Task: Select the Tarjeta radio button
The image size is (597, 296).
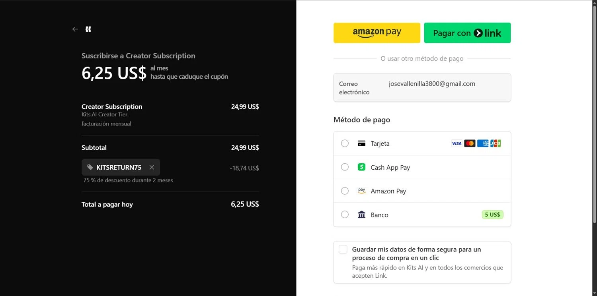Action: (345, 143)
